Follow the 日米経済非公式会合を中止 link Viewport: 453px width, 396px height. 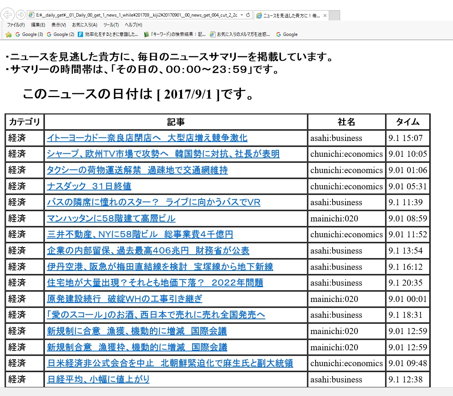[170, 363]
